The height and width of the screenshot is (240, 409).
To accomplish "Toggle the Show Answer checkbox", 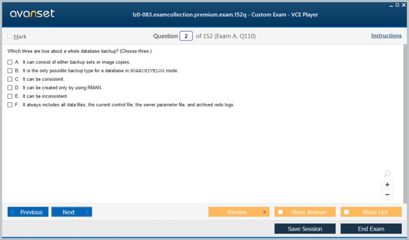I will tap(281, 212).
